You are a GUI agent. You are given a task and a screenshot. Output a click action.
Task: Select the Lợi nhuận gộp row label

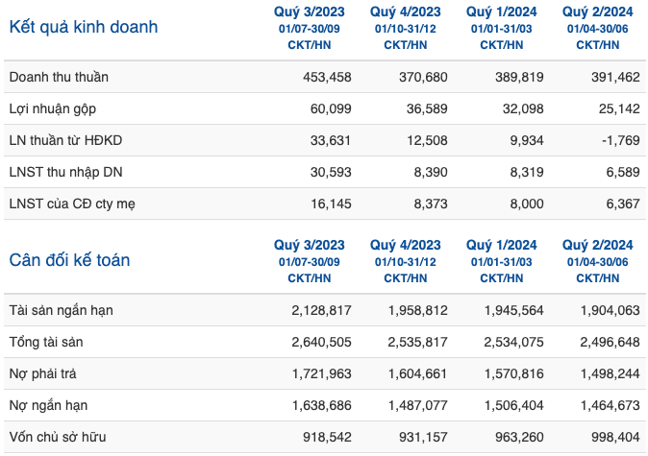pyautogui.click(x=53, y=108)
